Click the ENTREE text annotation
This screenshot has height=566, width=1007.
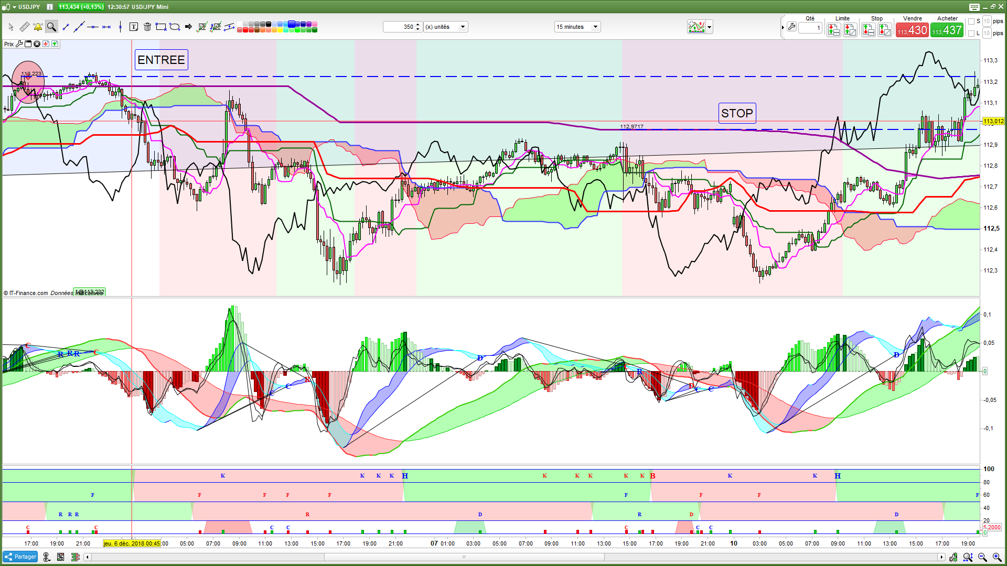click(161, 60)
